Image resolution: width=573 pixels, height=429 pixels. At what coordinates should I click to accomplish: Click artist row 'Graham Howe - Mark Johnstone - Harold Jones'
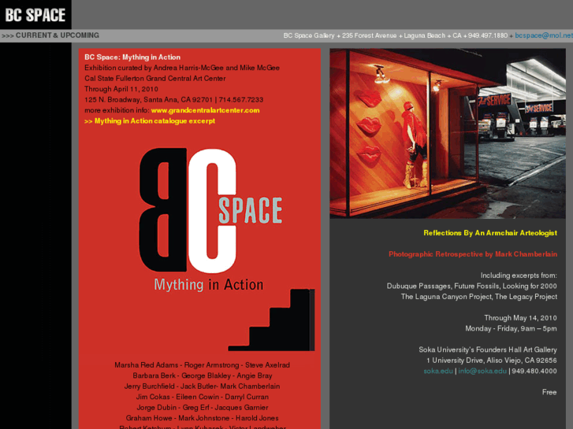coord(202,418)
